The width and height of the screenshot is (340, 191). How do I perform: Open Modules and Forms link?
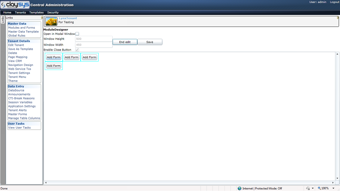(x=22, y=28)
